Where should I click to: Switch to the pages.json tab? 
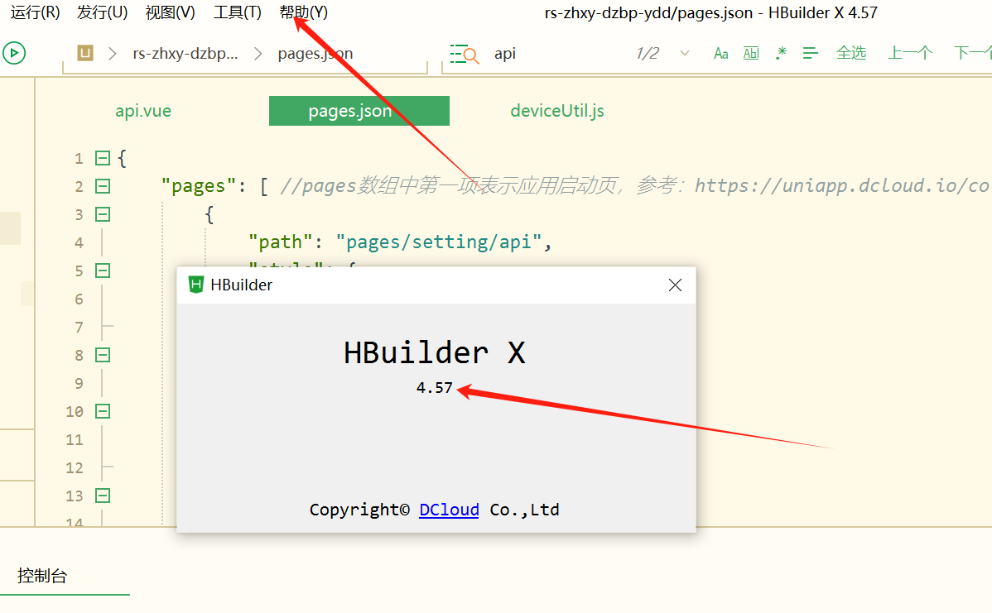tap(359, 111)
